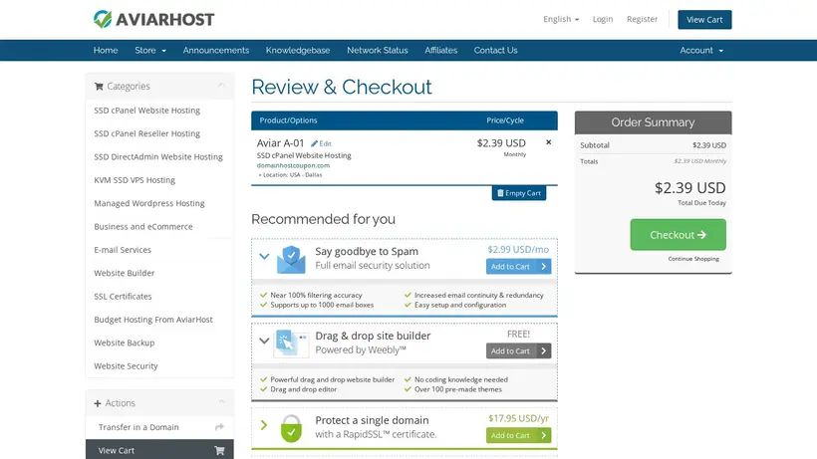Collapse the Drag & drop site builder panel
The height and width of the screenshot is (459, 817).
264,341
